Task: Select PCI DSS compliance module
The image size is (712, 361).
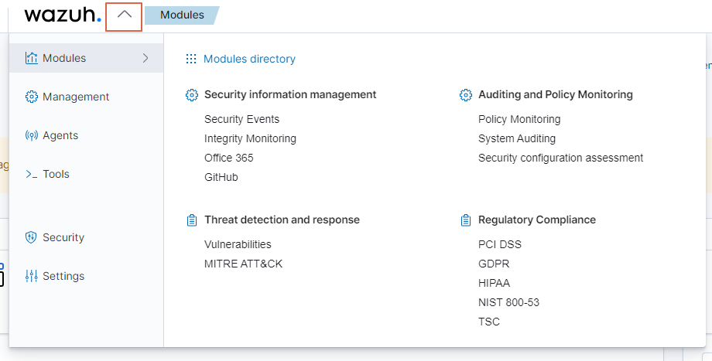Action: click(500, 244)
